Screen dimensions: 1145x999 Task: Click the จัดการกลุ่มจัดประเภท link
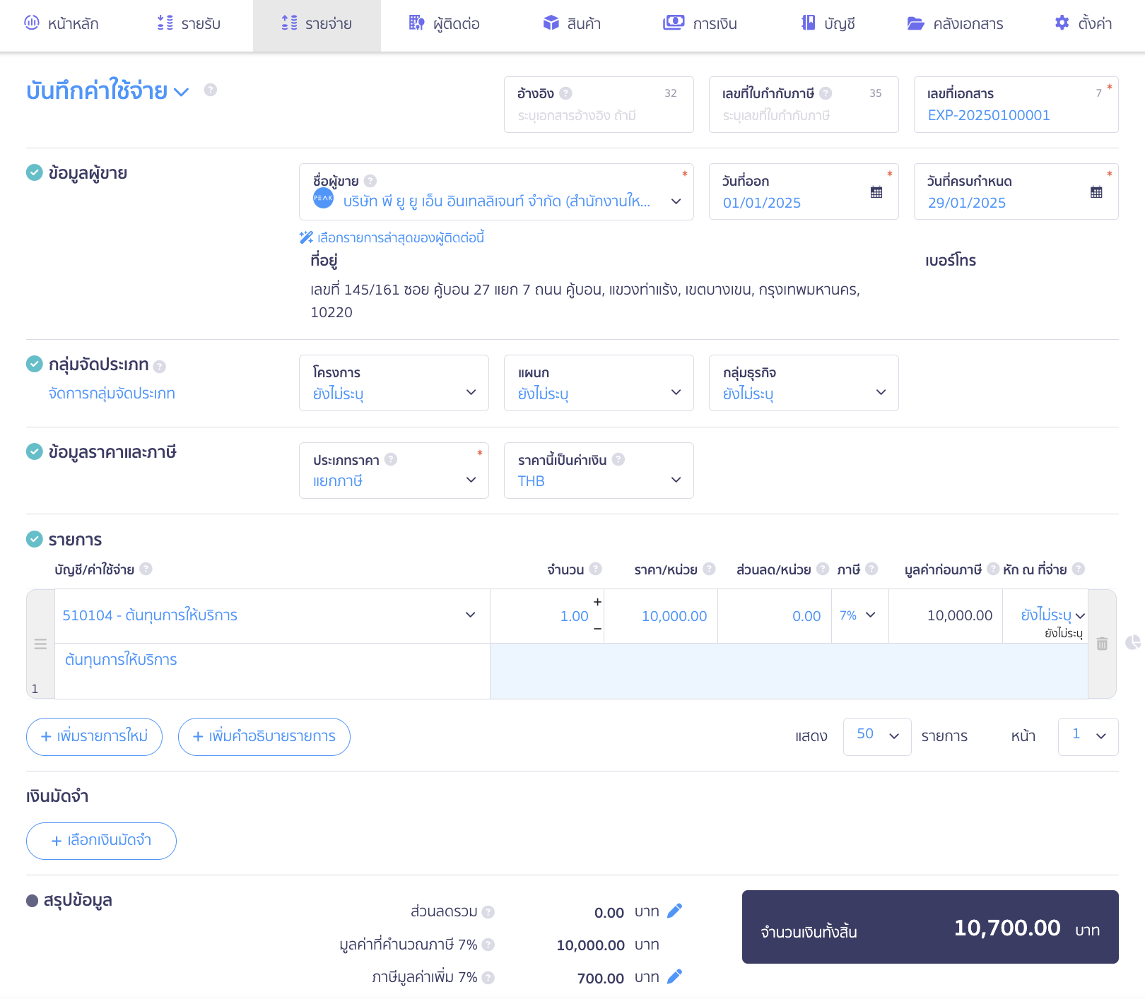coord(112,394)
